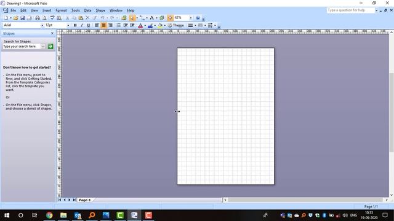Close the Shapes pane
Screen dimensions: 394x221
pyautogui.click(x=52, y=33)
